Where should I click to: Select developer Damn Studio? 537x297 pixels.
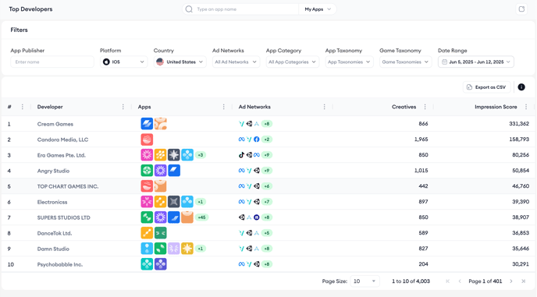pos(53,249)
